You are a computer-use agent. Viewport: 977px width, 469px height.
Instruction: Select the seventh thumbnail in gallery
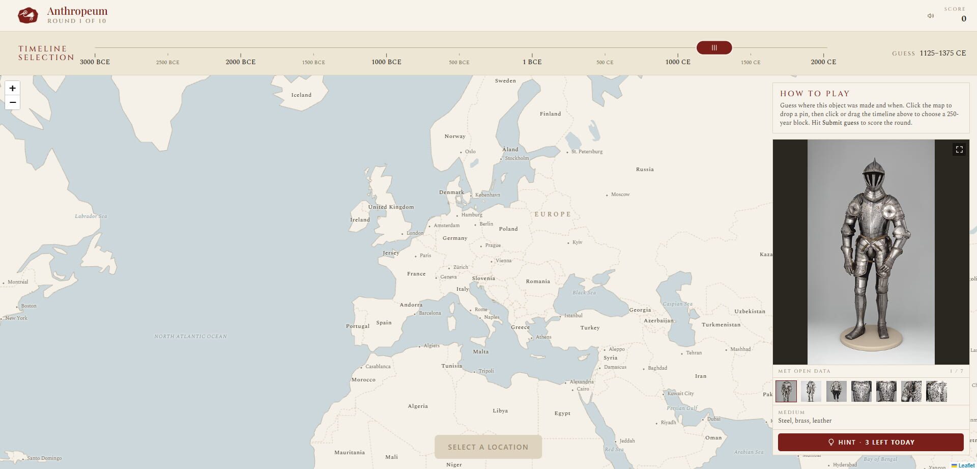coord(936,391)
